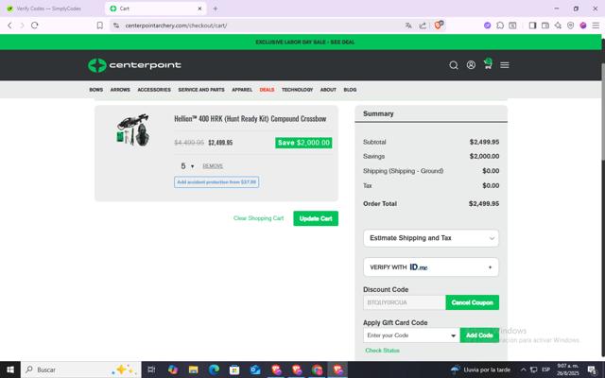Open the account profile icon in header
This screenshot has width=605, height=378.
coord(471,65)
